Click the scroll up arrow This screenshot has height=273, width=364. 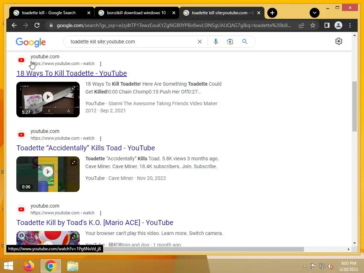coord(354,35)
